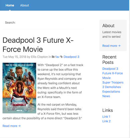Click the About sidebar heading
This screenshot has height=138, width=130.
[108, 26]
